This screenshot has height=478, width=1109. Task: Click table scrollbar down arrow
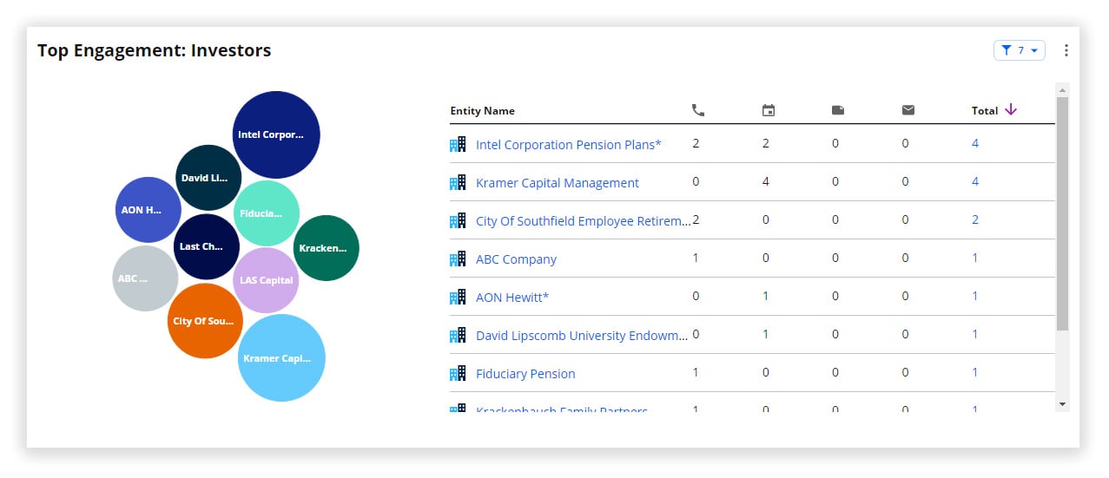tap(1062, 404)
